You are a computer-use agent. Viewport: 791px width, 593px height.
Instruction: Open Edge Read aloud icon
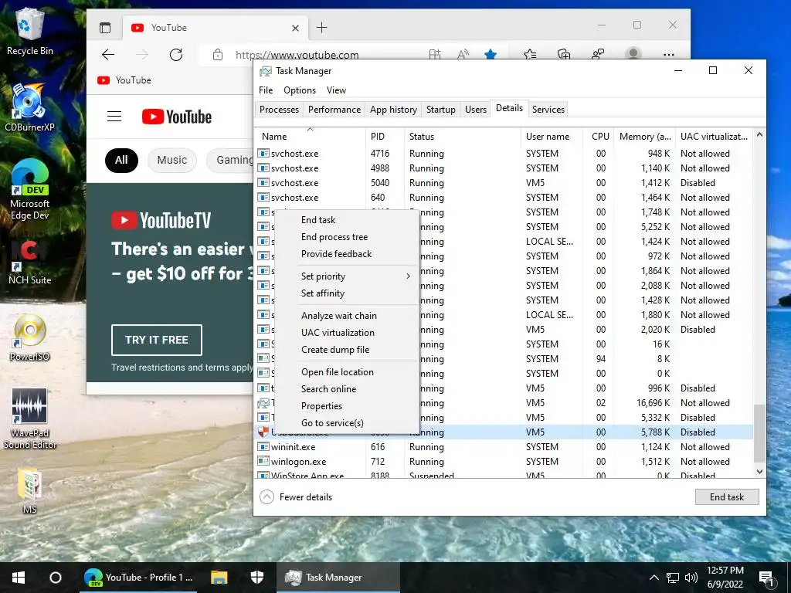click(x=463, y=55)
